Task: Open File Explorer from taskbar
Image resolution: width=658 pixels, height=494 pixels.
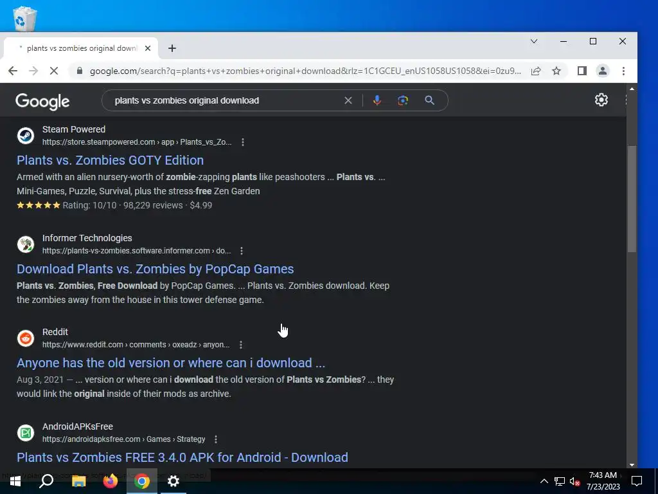Action: pyautogui.click(x=78, y=481)
